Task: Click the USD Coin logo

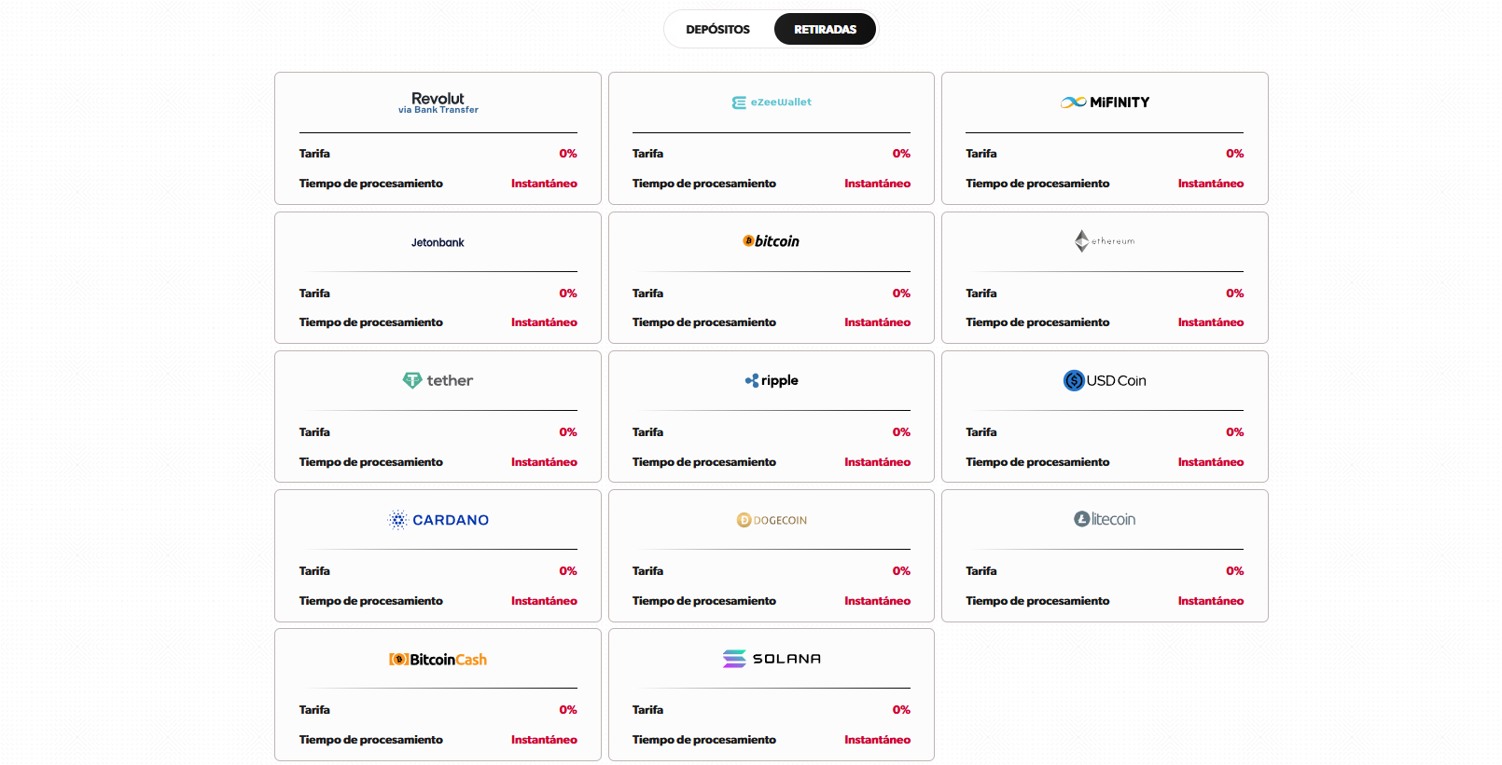Action: pyautogui.click(x=1105, y=380)
